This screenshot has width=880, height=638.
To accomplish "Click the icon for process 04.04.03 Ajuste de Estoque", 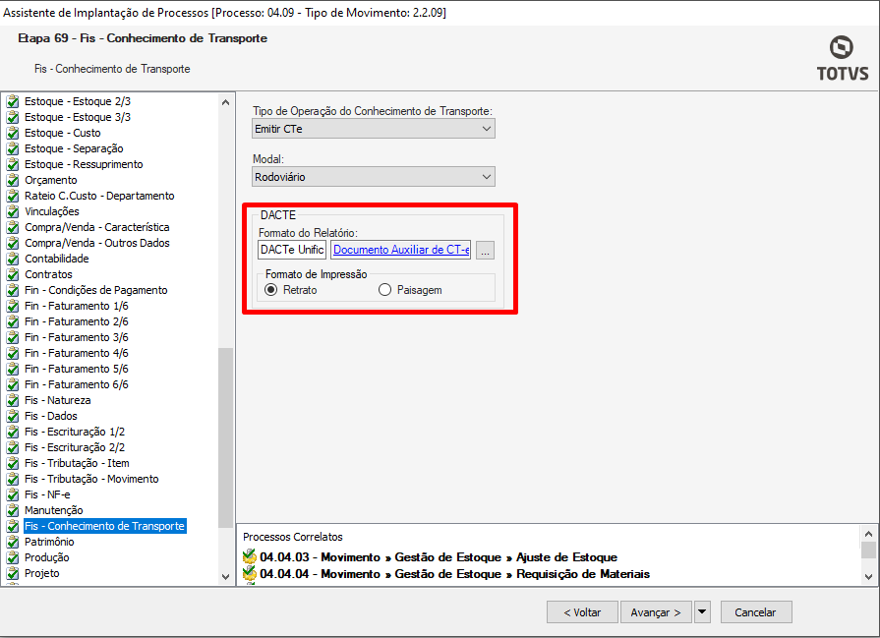I will point(249,556).
